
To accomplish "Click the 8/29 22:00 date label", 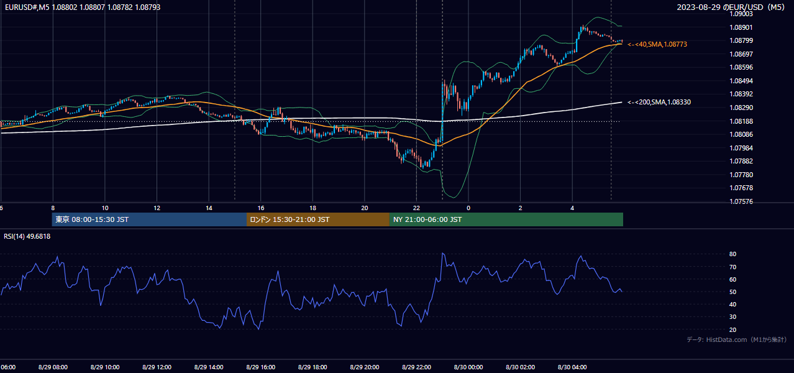I will point(416,367).
